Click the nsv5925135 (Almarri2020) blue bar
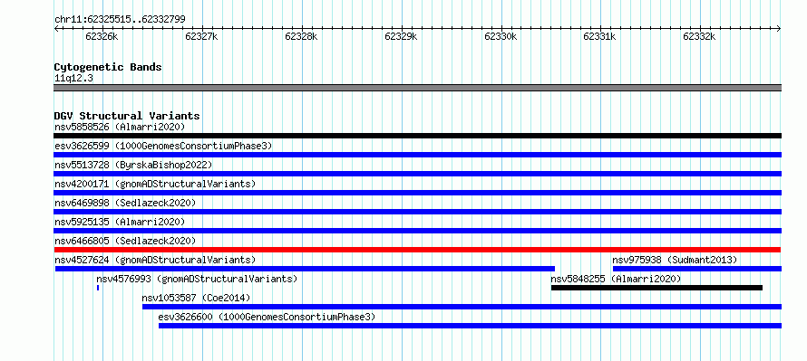 click(417, 231)
